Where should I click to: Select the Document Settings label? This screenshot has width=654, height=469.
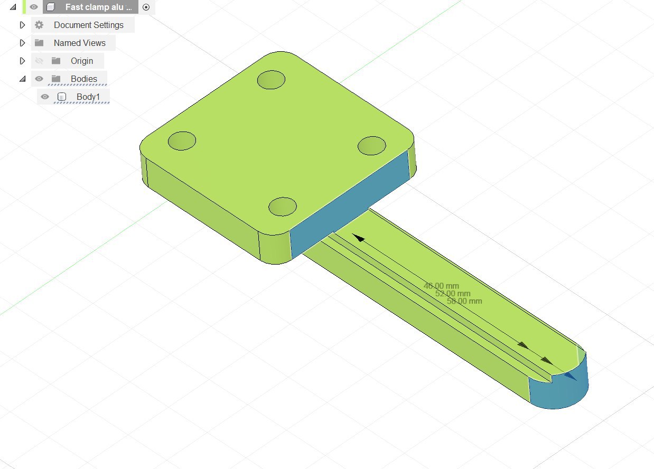(89, 25)
